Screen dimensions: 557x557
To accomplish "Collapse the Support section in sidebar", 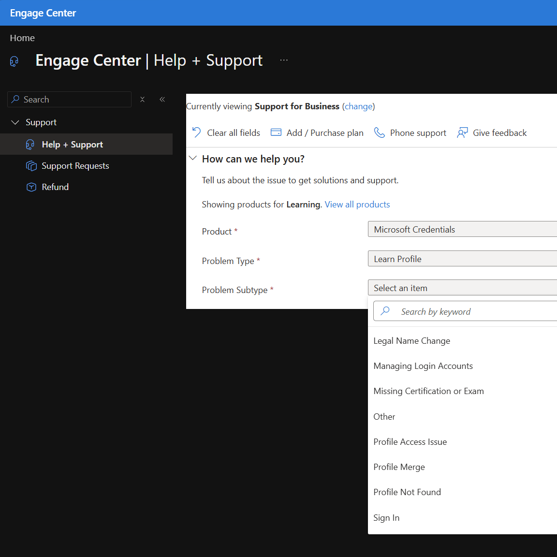I will (15, 122).
